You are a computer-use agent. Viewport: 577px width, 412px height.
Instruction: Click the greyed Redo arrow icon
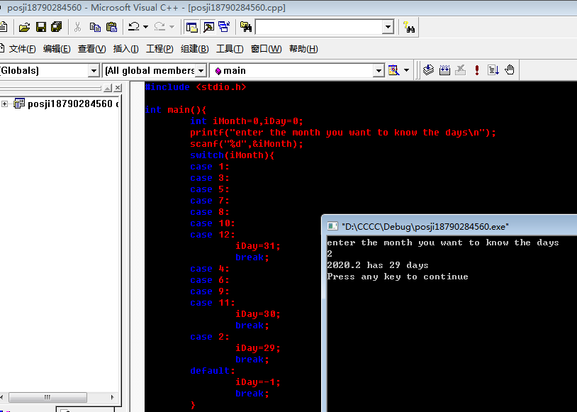[159, 27]
